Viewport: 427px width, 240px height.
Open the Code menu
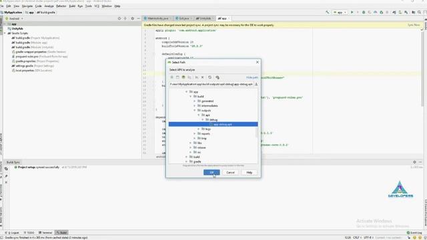39,6
